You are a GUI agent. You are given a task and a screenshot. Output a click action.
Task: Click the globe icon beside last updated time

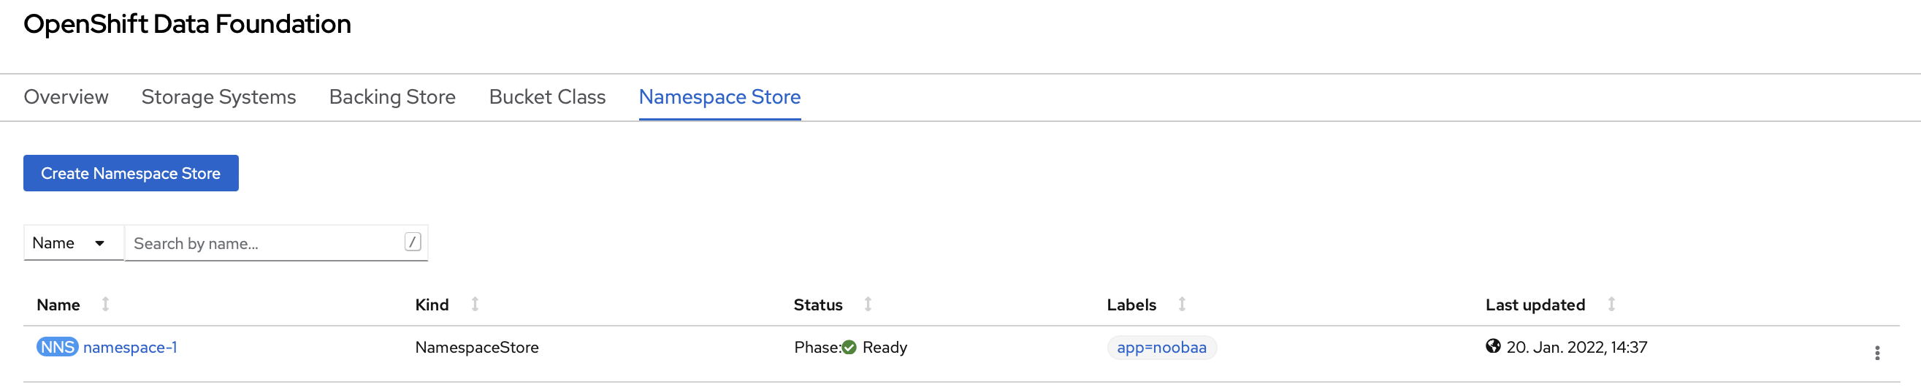(x=1492, y=346)
